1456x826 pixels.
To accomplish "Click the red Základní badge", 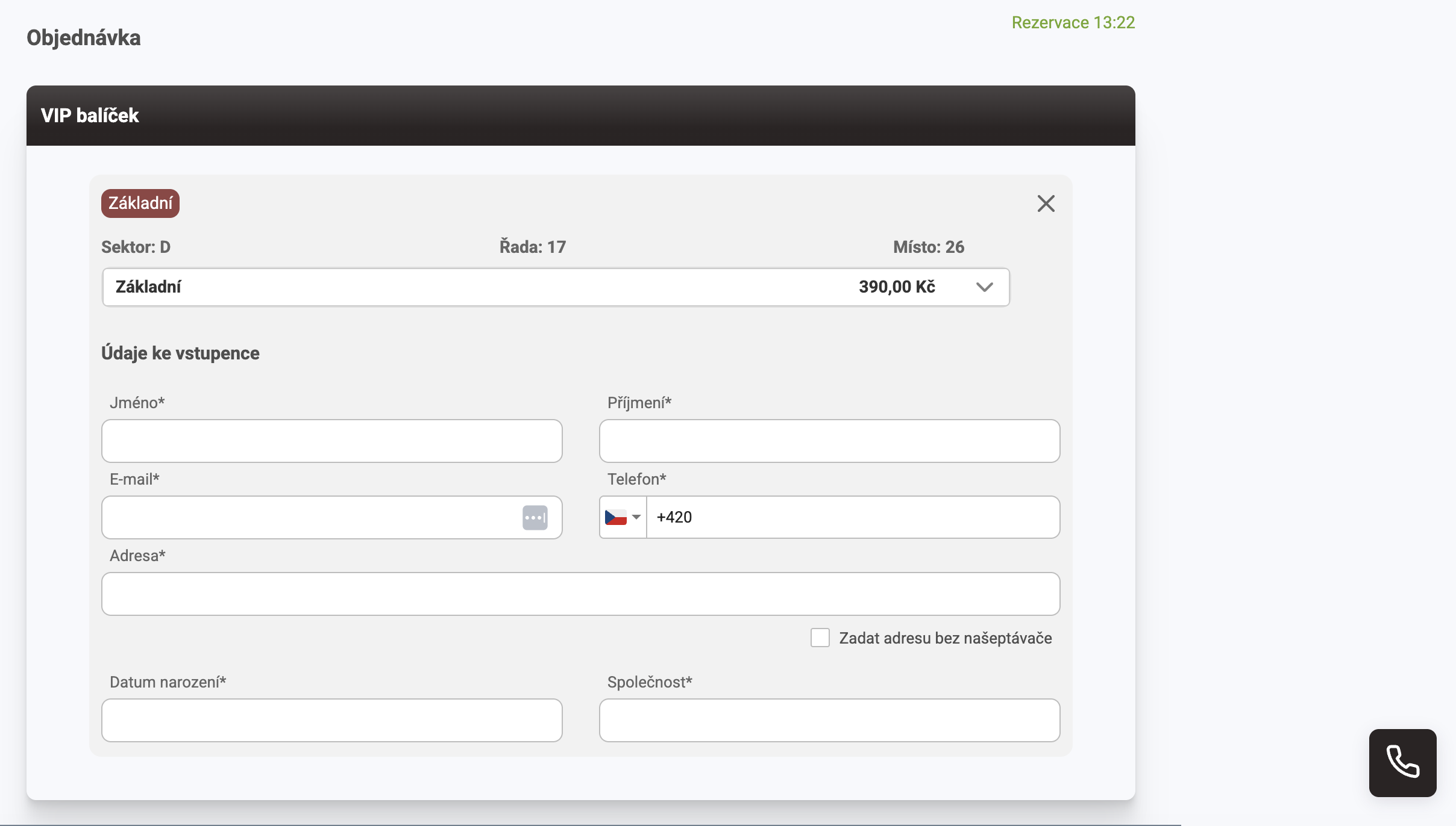I will click(140, 203).
